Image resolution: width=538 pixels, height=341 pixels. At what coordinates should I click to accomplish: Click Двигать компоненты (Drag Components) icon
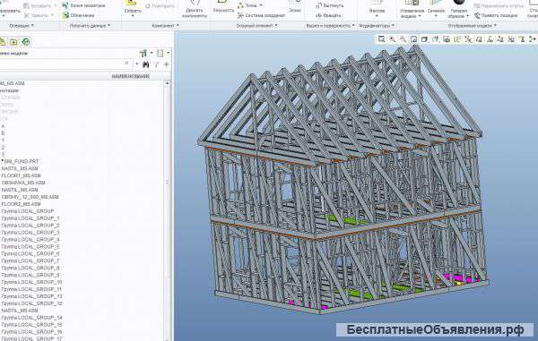[x=195, y=9]
